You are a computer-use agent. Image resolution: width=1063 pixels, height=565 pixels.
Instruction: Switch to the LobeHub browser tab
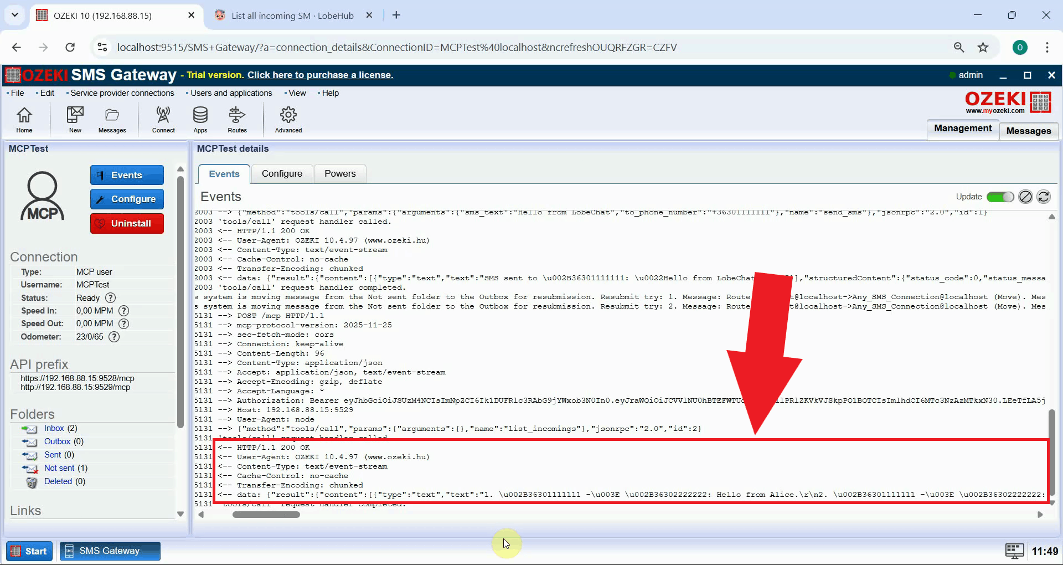point(292,16)
